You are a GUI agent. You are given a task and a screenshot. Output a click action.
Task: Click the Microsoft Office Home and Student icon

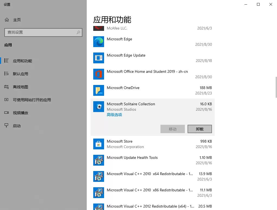point(98,74)
